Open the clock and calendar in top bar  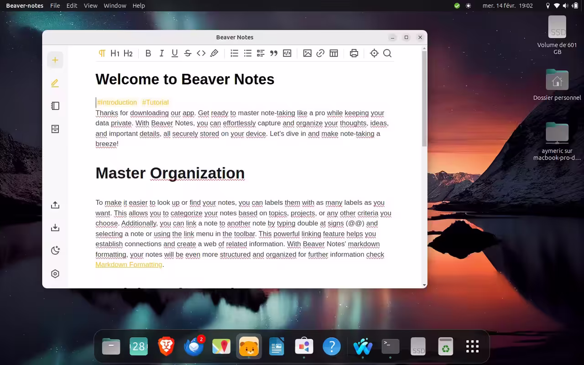508,5
